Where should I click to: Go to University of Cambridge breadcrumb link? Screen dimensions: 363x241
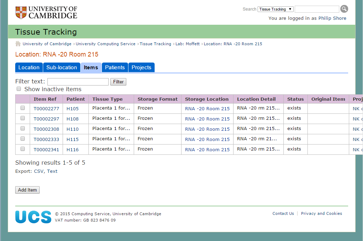tap(47, 44)
